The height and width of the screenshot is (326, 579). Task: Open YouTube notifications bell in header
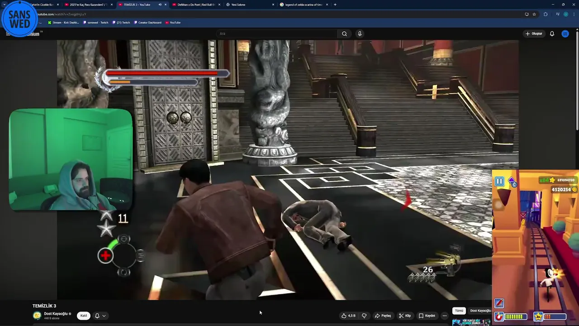click(x=552, y=34)
